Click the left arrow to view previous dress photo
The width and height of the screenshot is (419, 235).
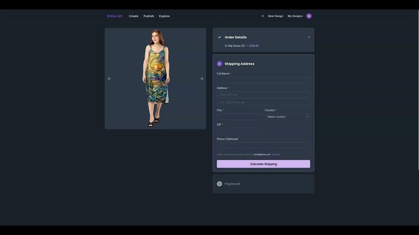click(109, 78)
